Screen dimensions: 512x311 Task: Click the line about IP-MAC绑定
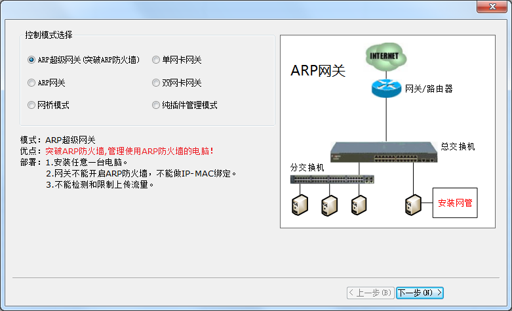142,173
